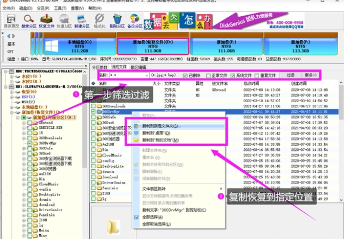Screen dimensions: 344x239
Task: Click the 新建分区 (New Partition) toolbar icon
Action: coord(82,20)
